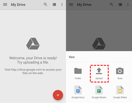Open three-dot overflow menu on left screen
This screenshot has height=103, width=132.
tap(62, 4)
